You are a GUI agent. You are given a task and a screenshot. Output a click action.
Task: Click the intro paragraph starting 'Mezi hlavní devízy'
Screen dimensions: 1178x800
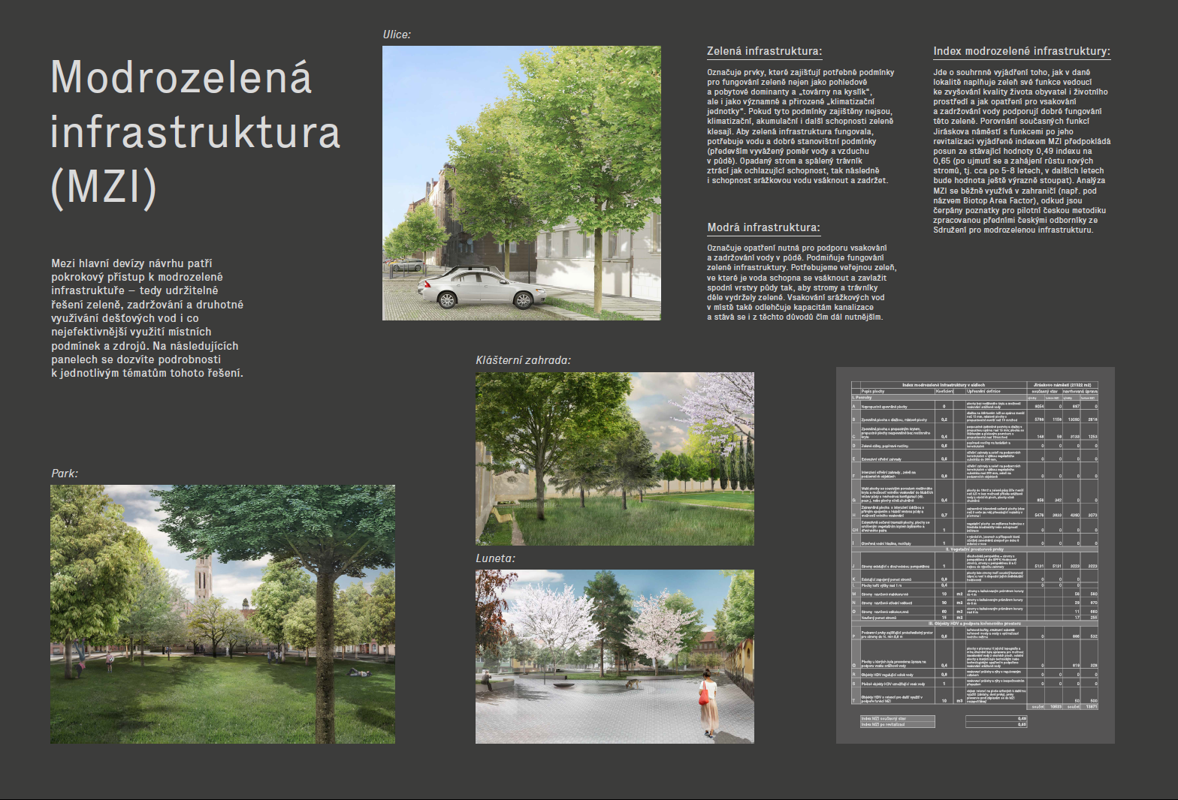tap(147, 318)
